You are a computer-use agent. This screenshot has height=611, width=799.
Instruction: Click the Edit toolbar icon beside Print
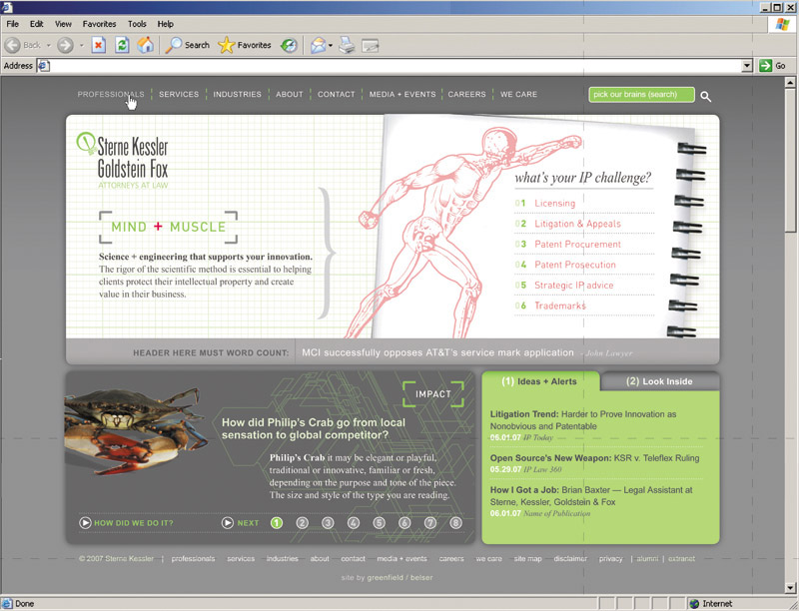pyautogui.click(x=371, y=46)
